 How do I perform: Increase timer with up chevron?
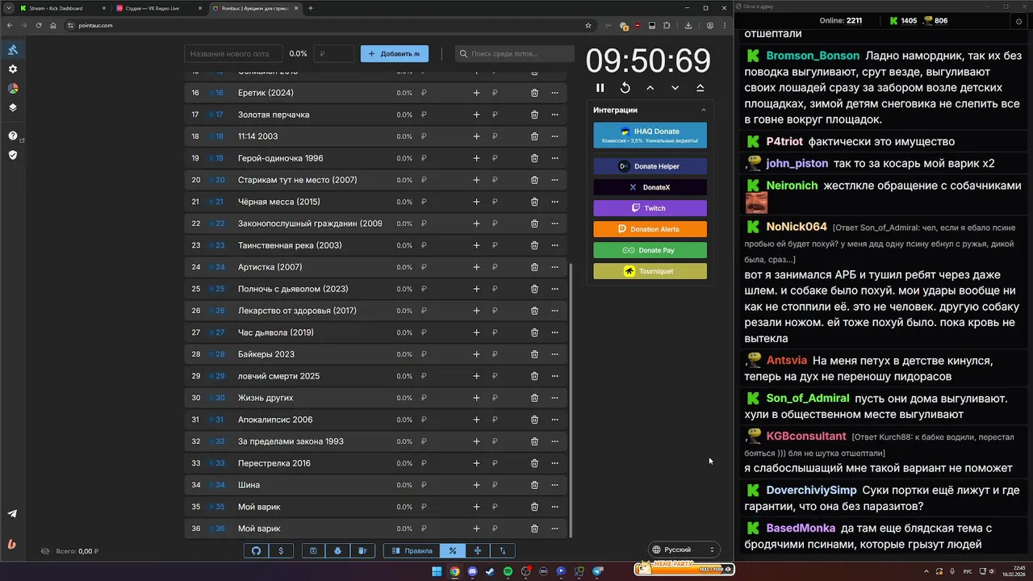click(650, 88)
